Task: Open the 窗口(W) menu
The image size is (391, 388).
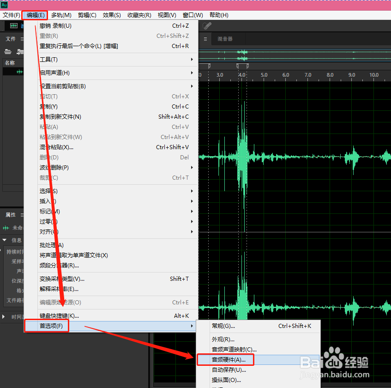Action: 192,15
